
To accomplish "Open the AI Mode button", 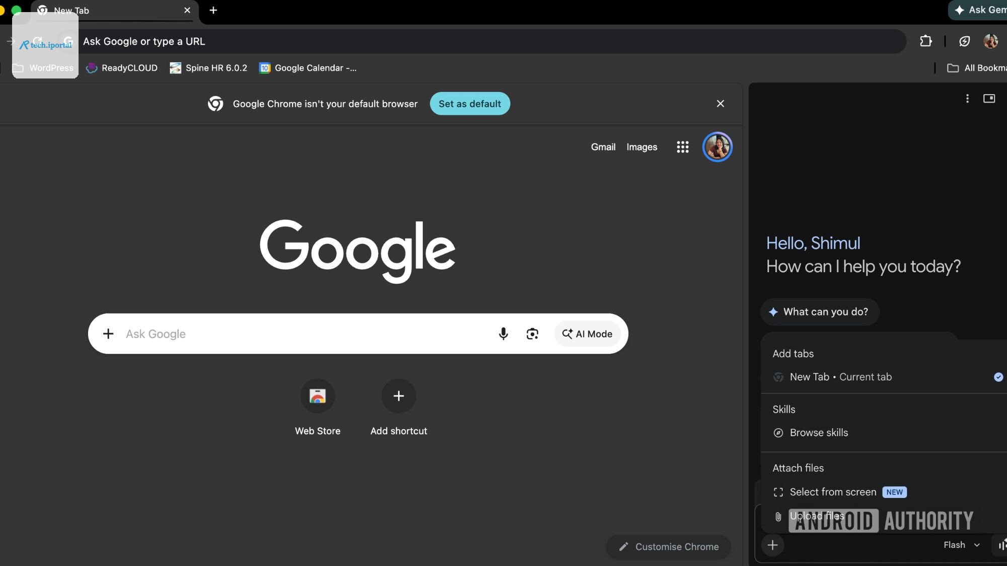I will pyautogui.click(x=587, y=334).
